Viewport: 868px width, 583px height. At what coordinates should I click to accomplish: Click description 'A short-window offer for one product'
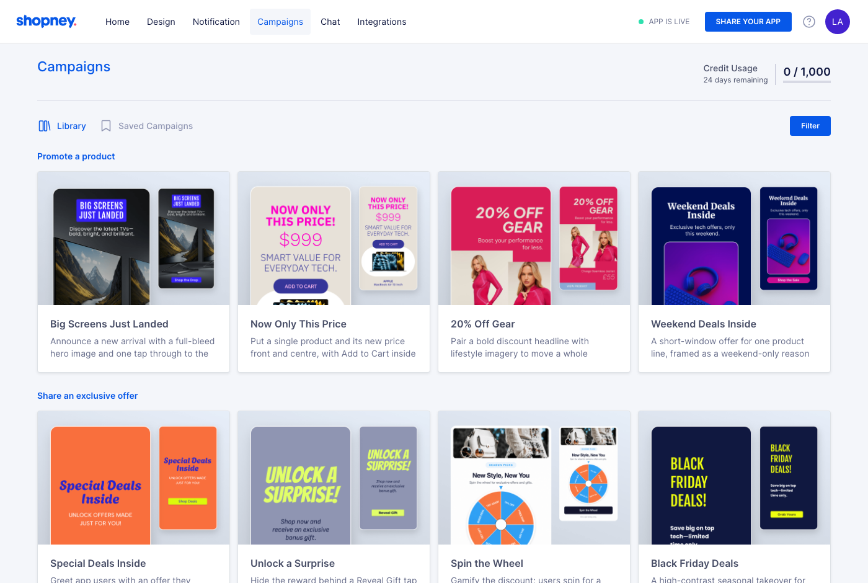(727, 341)
